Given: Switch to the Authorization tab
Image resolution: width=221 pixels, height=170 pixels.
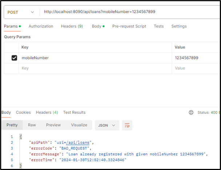Looking at the screenshot, I should click(x=41, y=27).
